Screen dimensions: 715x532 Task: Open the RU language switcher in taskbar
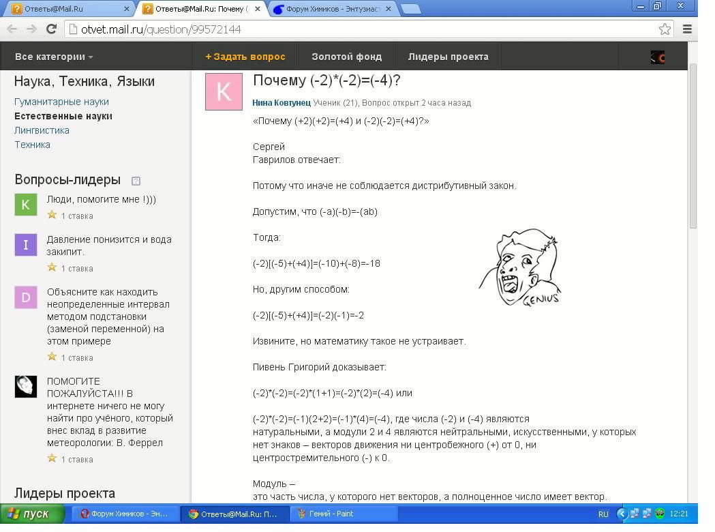tap(603, 514)
